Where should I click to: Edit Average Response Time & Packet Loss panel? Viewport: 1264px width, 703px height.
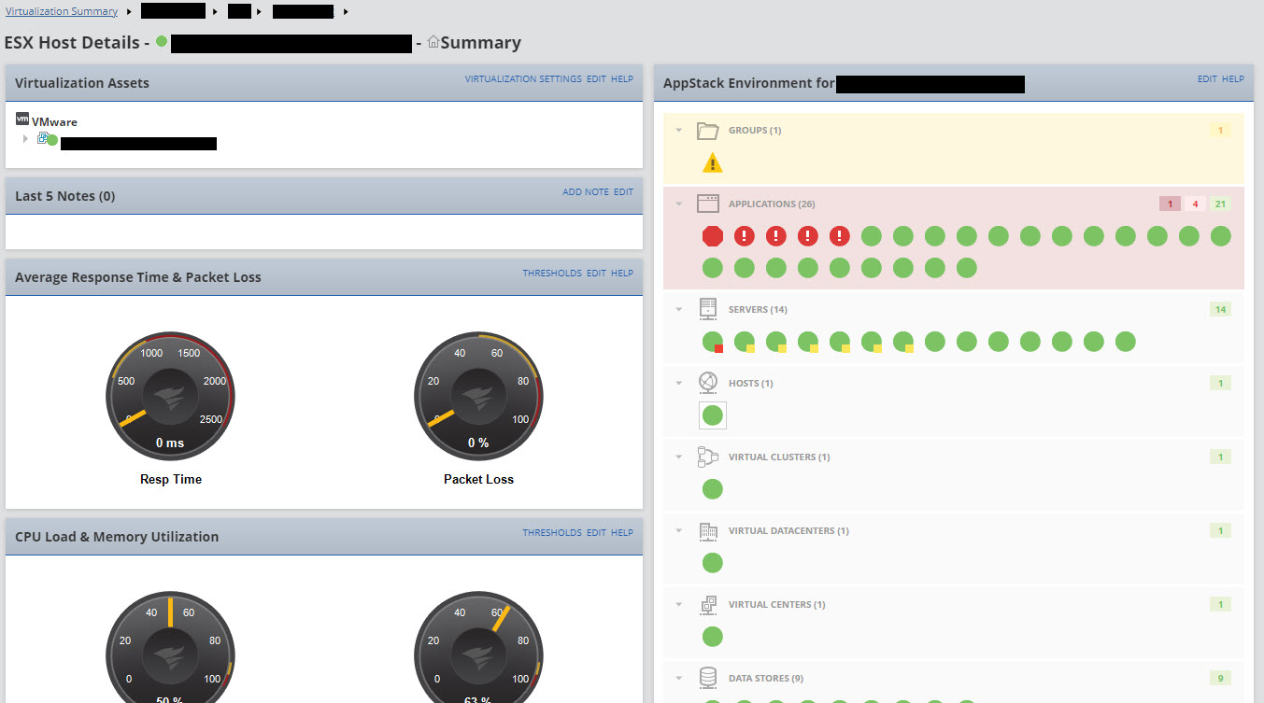click(596, 274)
